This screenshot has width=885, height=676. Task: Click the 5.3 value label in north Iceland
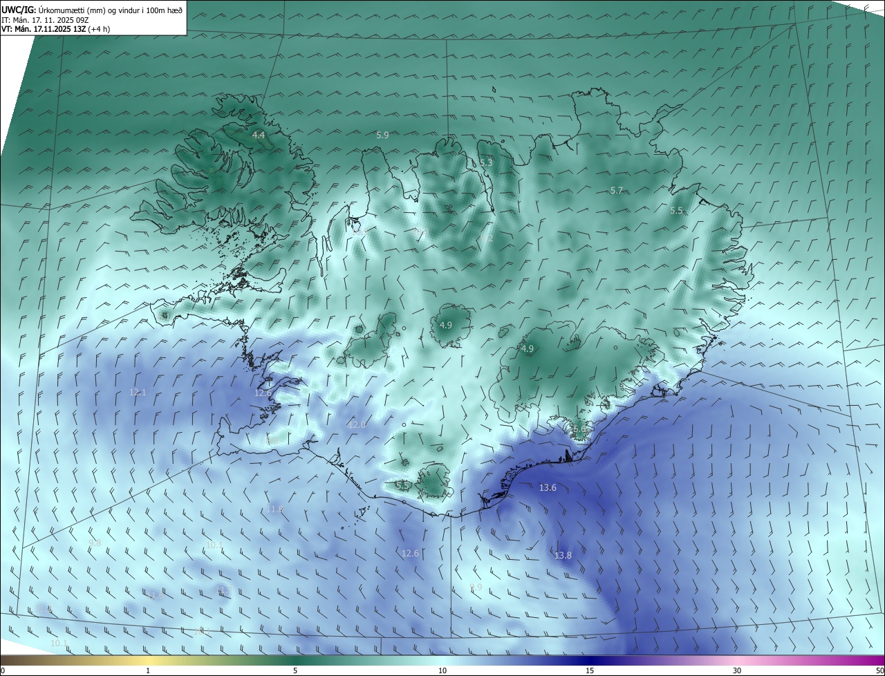click(486, 162)
